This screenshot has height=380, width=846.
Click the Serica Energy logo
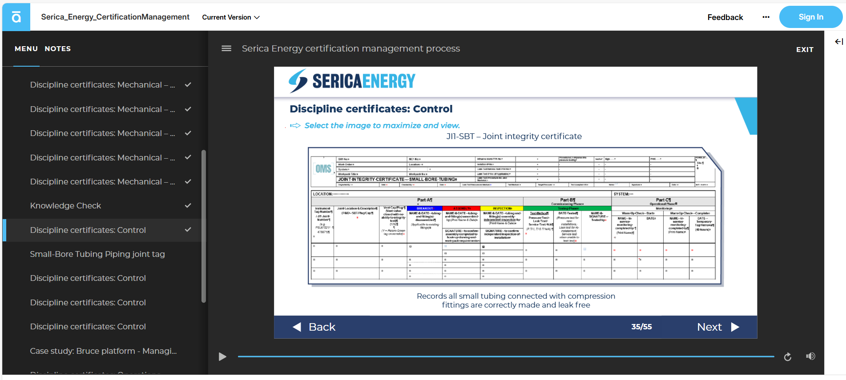pyautogui.click(x=352, y=81)
